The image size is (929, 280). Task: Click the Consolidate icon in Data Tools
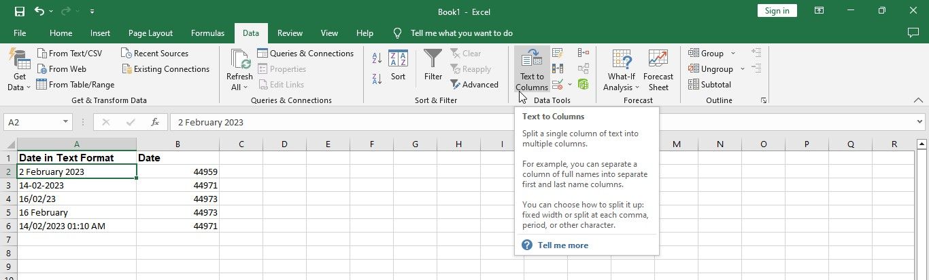[583, 53]
